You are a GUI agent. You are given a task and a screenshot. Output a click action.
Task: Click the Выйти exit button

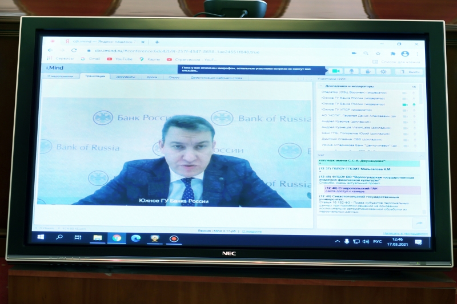409,71
